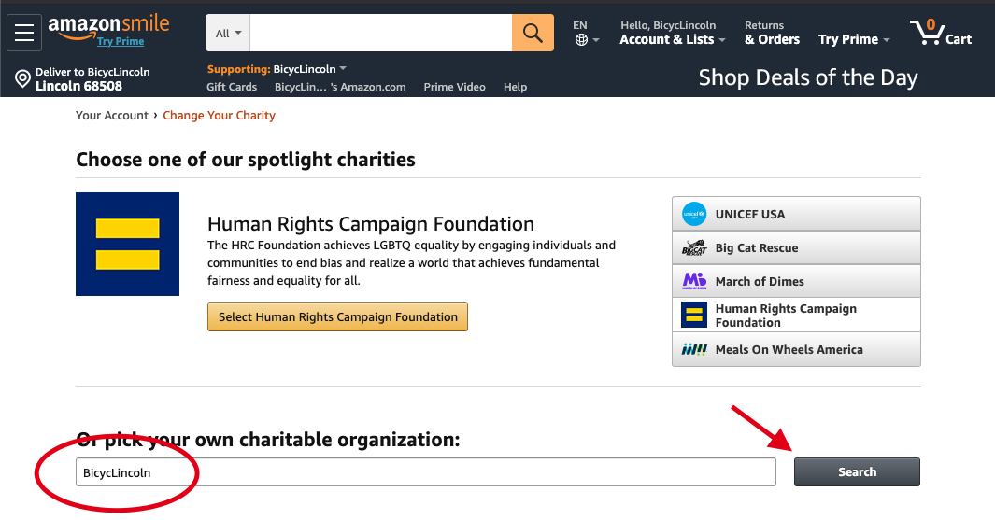Expand the All departments search dropdown
The image size is (995, 520).
click(x=229, y=33)
